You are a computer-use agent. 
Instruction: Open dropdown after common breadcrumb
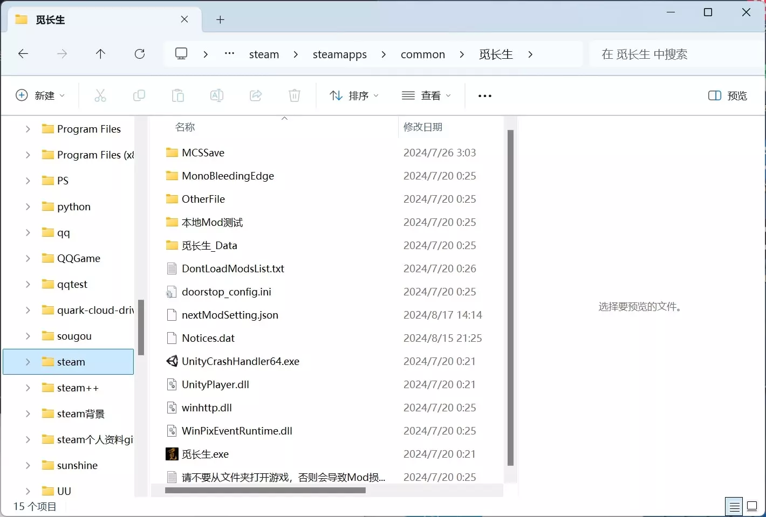pyautogui.click(x=462, y=54)
